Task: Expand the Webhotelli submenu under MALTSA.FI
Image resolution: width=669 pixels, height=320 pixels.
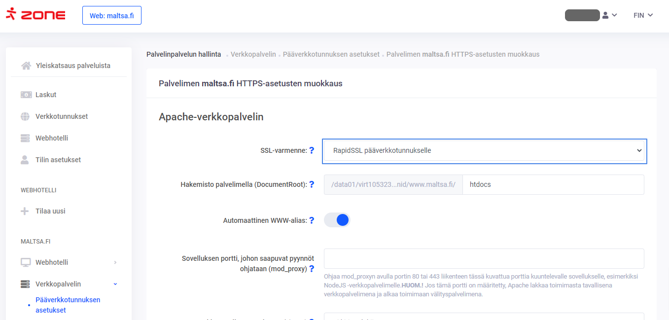Action: (115, 262)
